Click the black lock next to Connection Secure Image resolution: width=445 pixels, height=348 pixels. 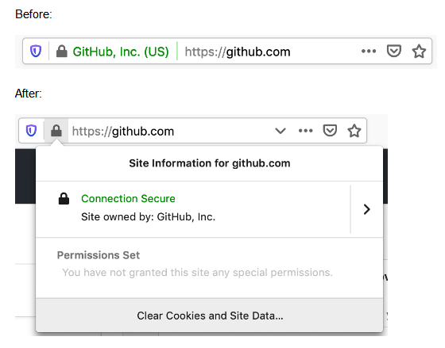(64, 198)
